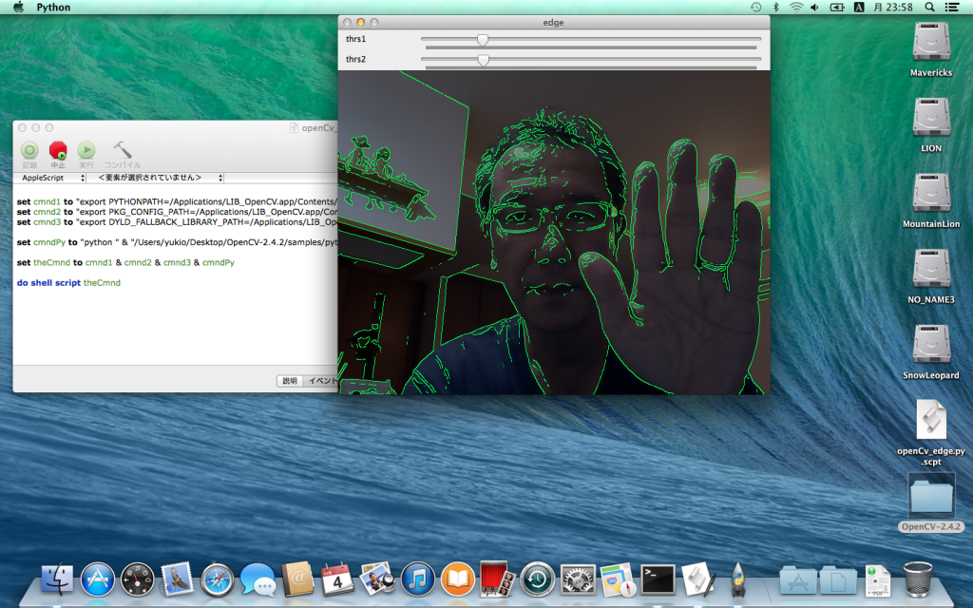Click the battery status icon
Image resolution: width=973 pixels, height=608 pixels.
837,8
